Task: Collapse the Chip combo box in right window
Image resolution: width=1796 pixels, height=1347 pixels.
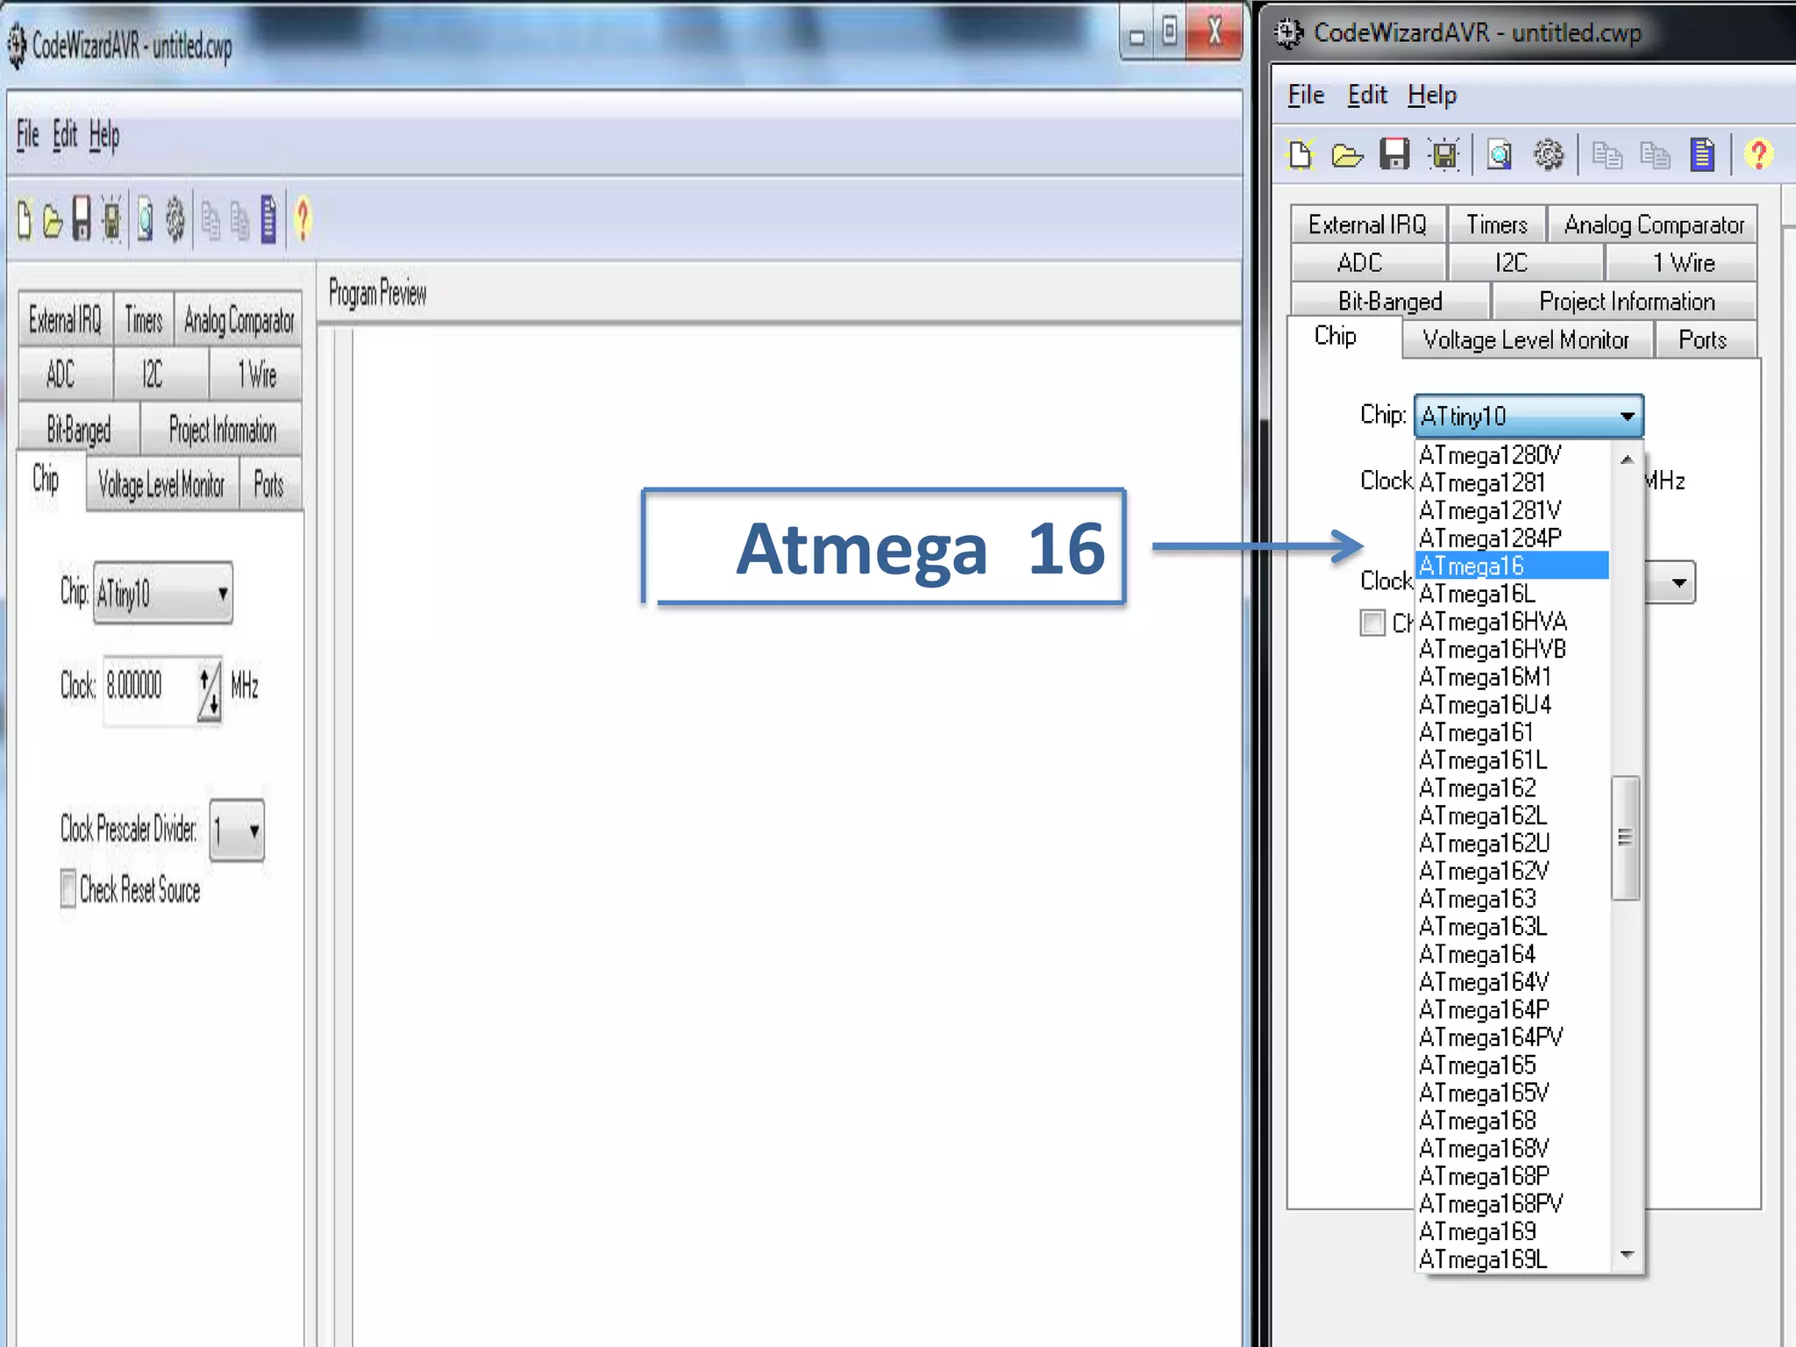Action: click(x=1627, y=416)
